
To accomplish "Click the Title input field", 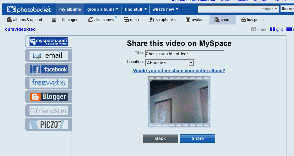I will coord(184,54).
